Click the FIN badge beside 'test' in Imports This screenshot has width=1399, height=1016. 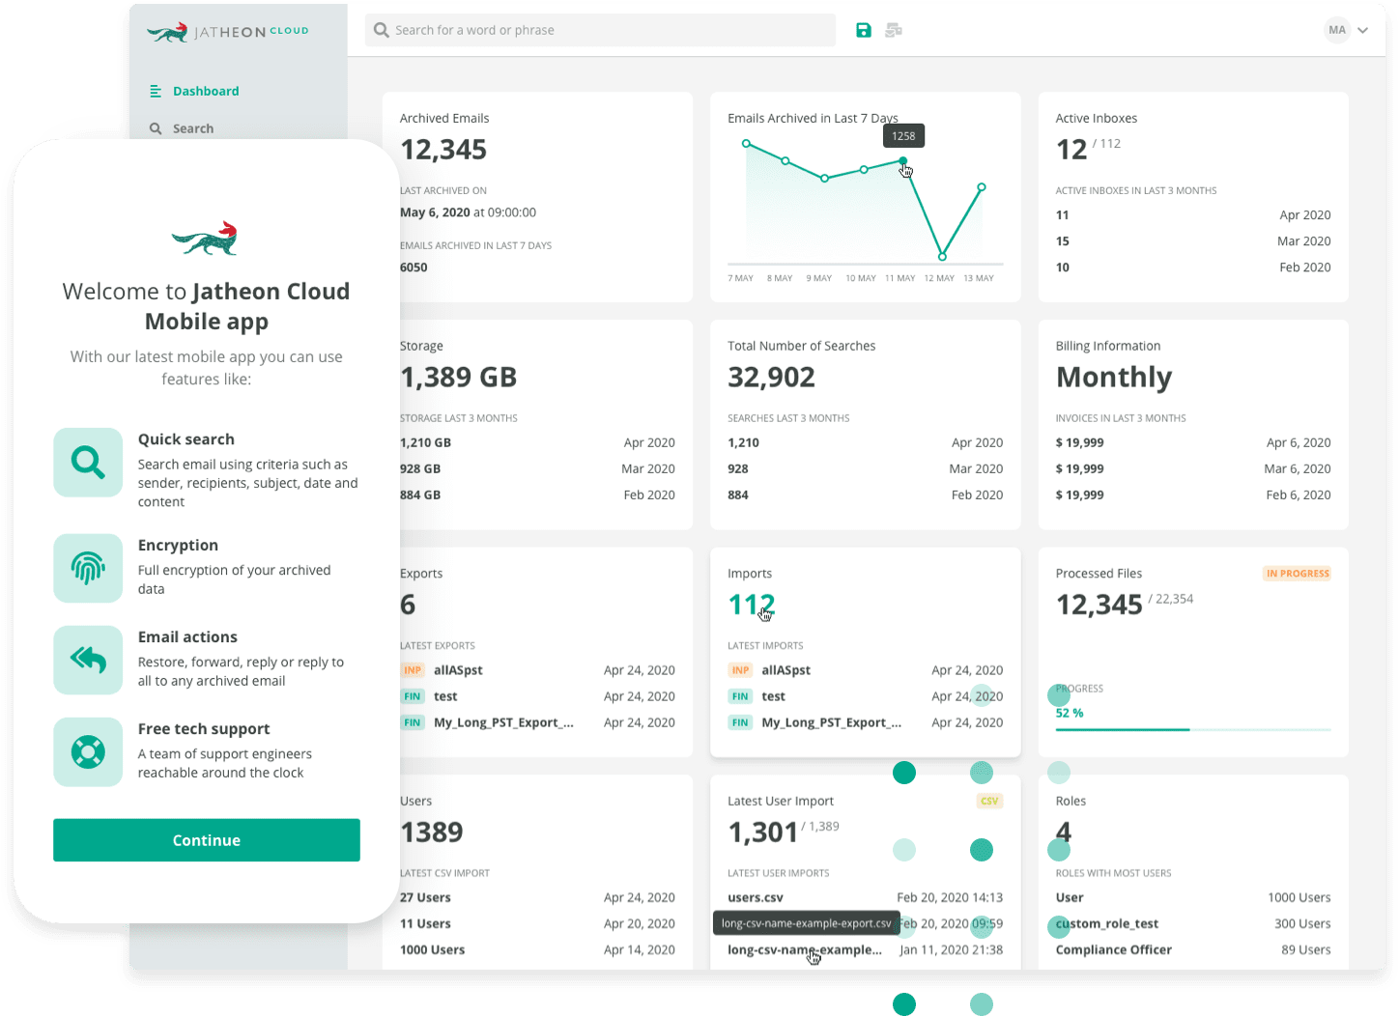(741, 696)
